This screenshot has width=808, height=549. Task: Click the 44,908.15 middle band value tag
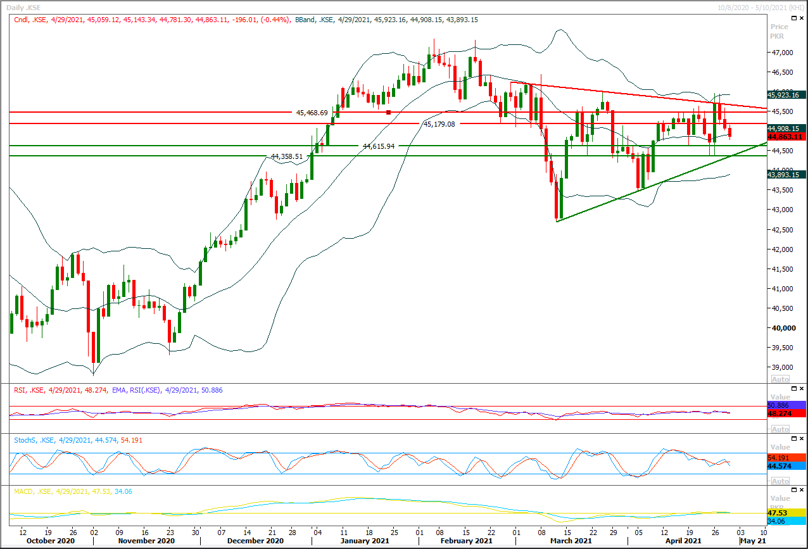pyautogui.click(x=786, y=129)
